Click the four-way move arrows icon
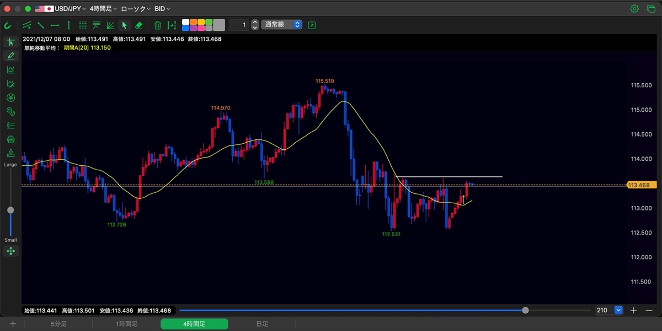Screen dimensions: 662x331 click(x=10, y=251)
